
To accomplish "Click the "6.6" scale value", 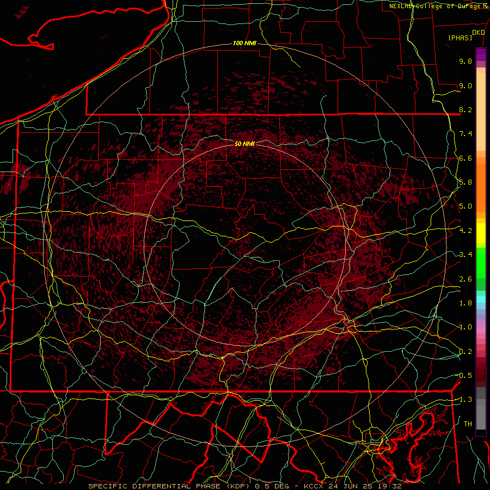I will click(x=465, y=158).
